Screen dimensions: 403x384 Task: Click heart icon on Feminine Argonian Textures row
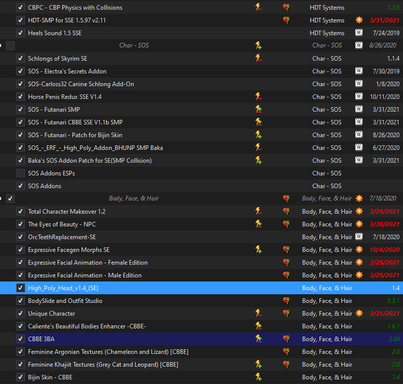tap(286, 351)
